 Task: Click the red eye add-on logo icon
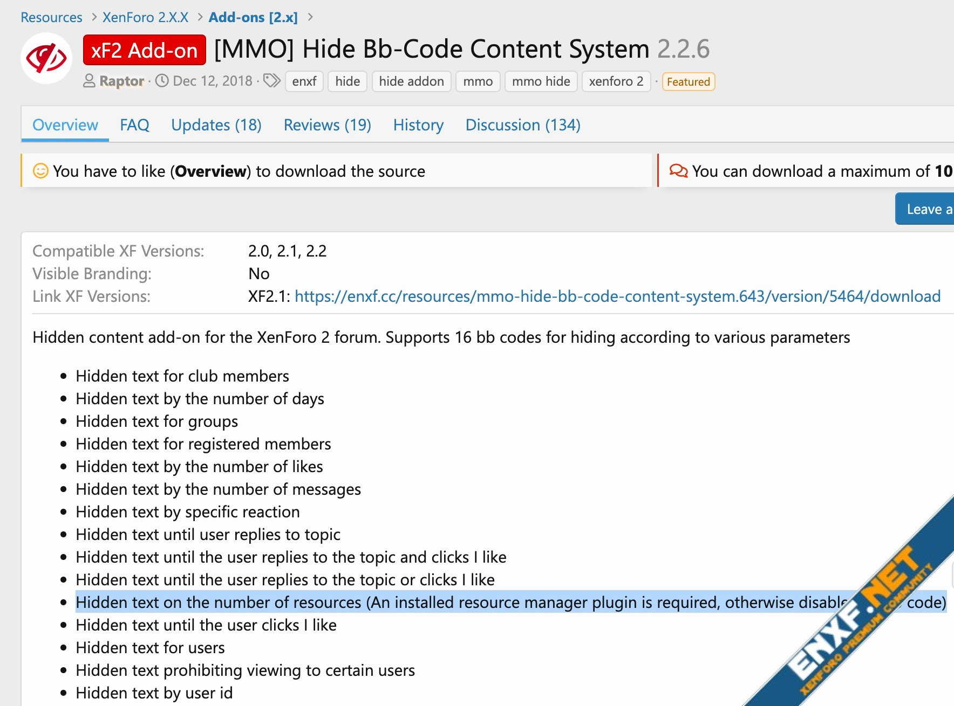[x=46, y=58]
